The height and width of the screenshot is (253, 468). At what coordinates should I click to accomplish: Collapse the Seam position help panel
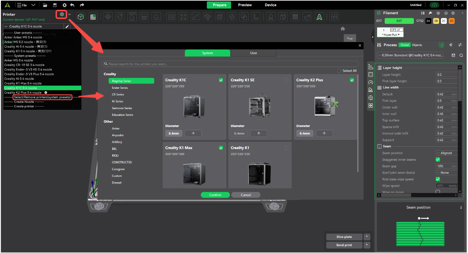click(x=461, y=207)
